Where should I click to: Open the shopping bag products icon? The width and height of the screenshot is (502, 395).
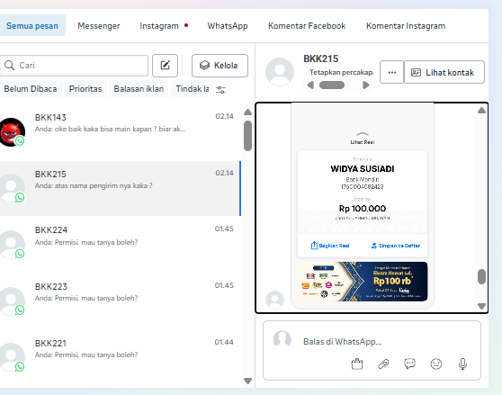pyautogui.click(x=357, y=364)
